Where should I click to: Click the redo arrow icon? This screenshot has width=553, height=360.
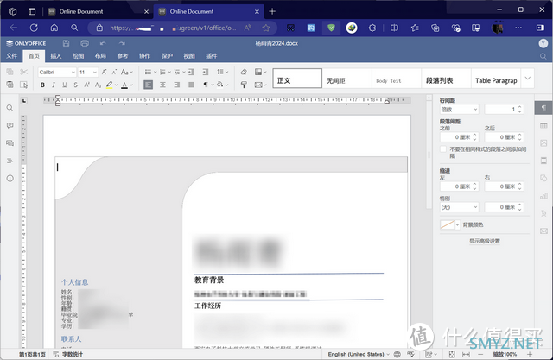[122, 43]
